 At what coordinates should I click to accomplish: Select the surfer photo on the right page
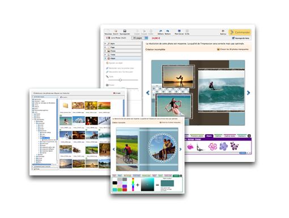click(221, 91)
